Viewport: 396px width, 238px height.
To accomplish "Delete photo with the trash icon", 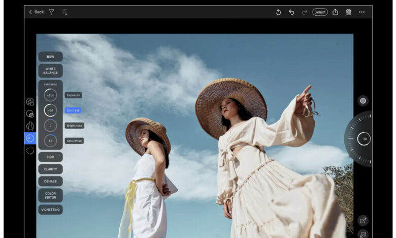I will click(348, 12).
